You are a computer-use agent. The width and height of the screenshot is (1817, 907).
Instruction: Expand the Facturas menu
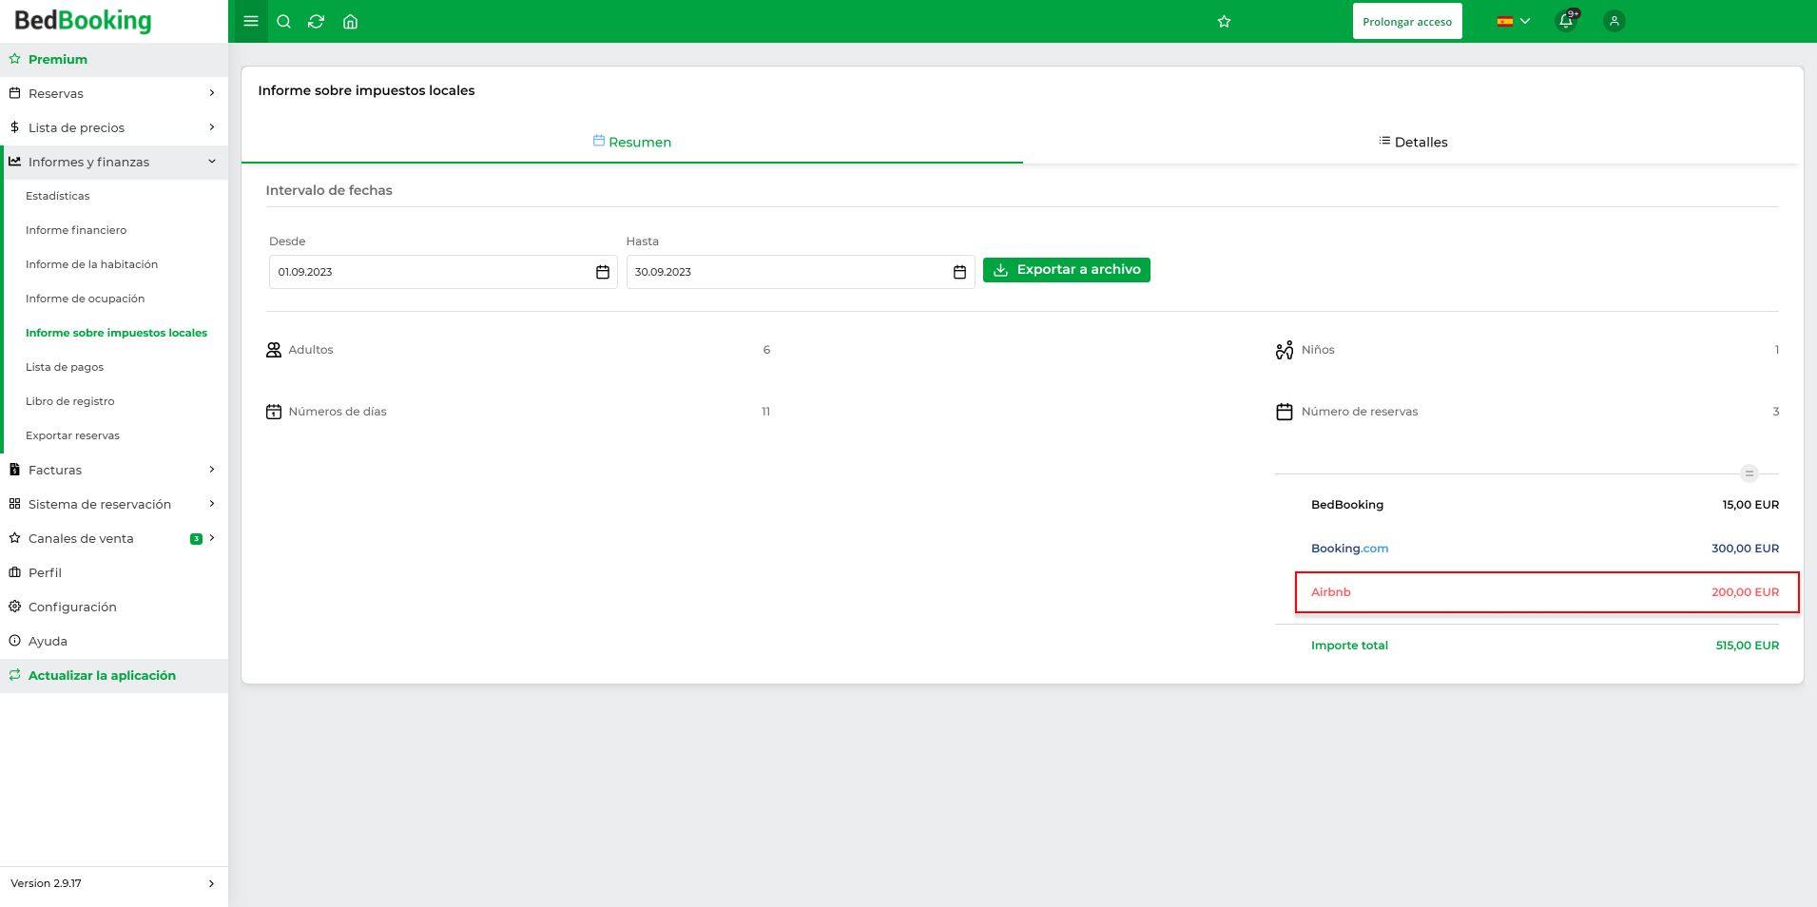coord(114,470)
